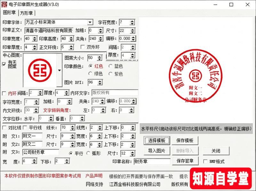
Task: Enable the 内环 checkbox
Action: coord(4,93)
